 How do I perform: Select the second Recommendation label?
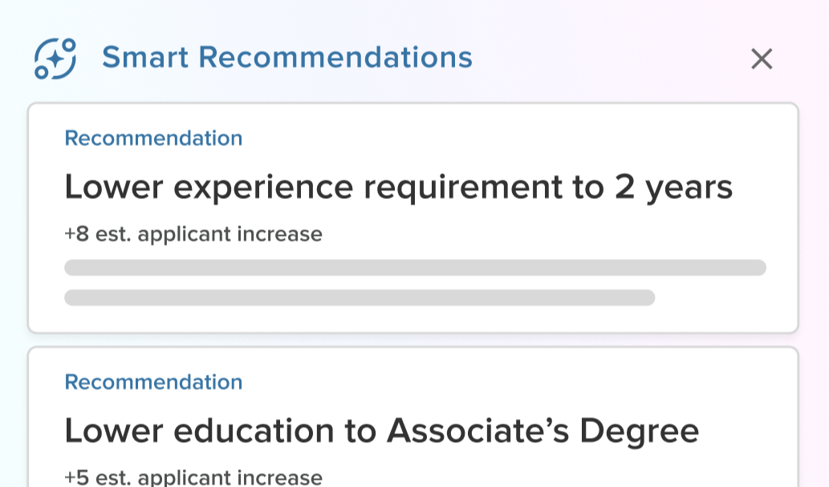pyautogui.click(x=152, y=383)
